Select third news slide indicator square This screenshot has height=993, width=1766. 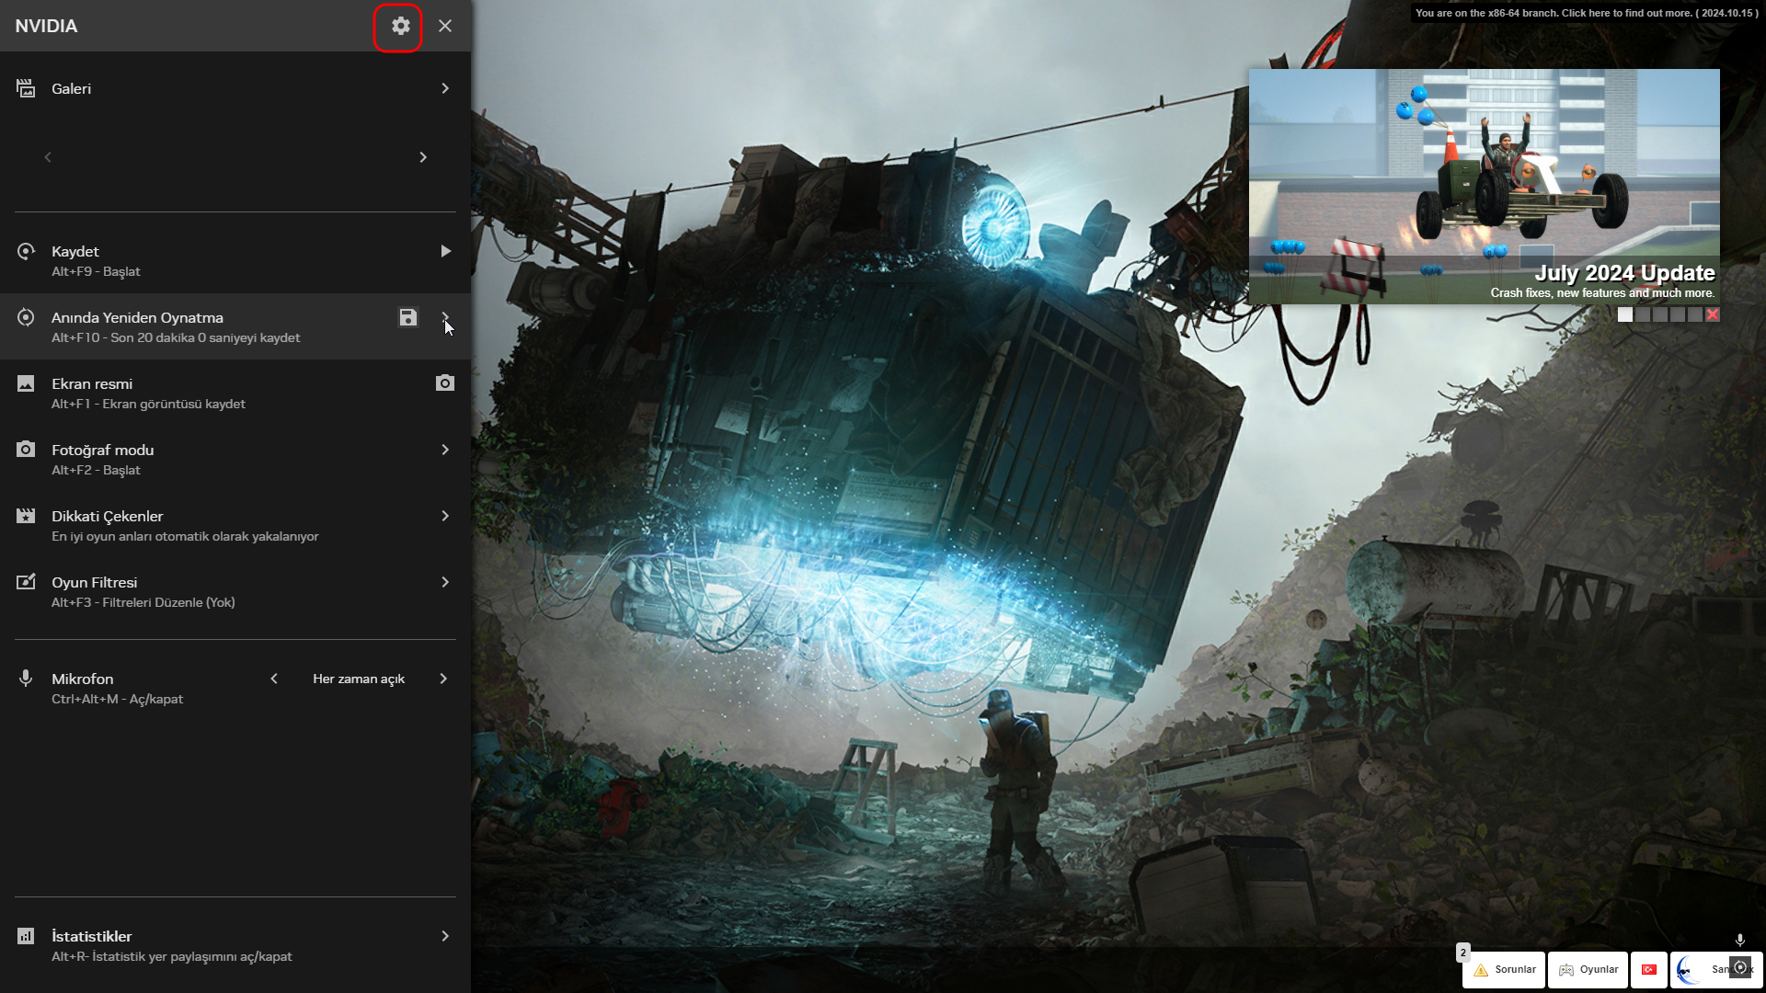[x=1660, y=315]
